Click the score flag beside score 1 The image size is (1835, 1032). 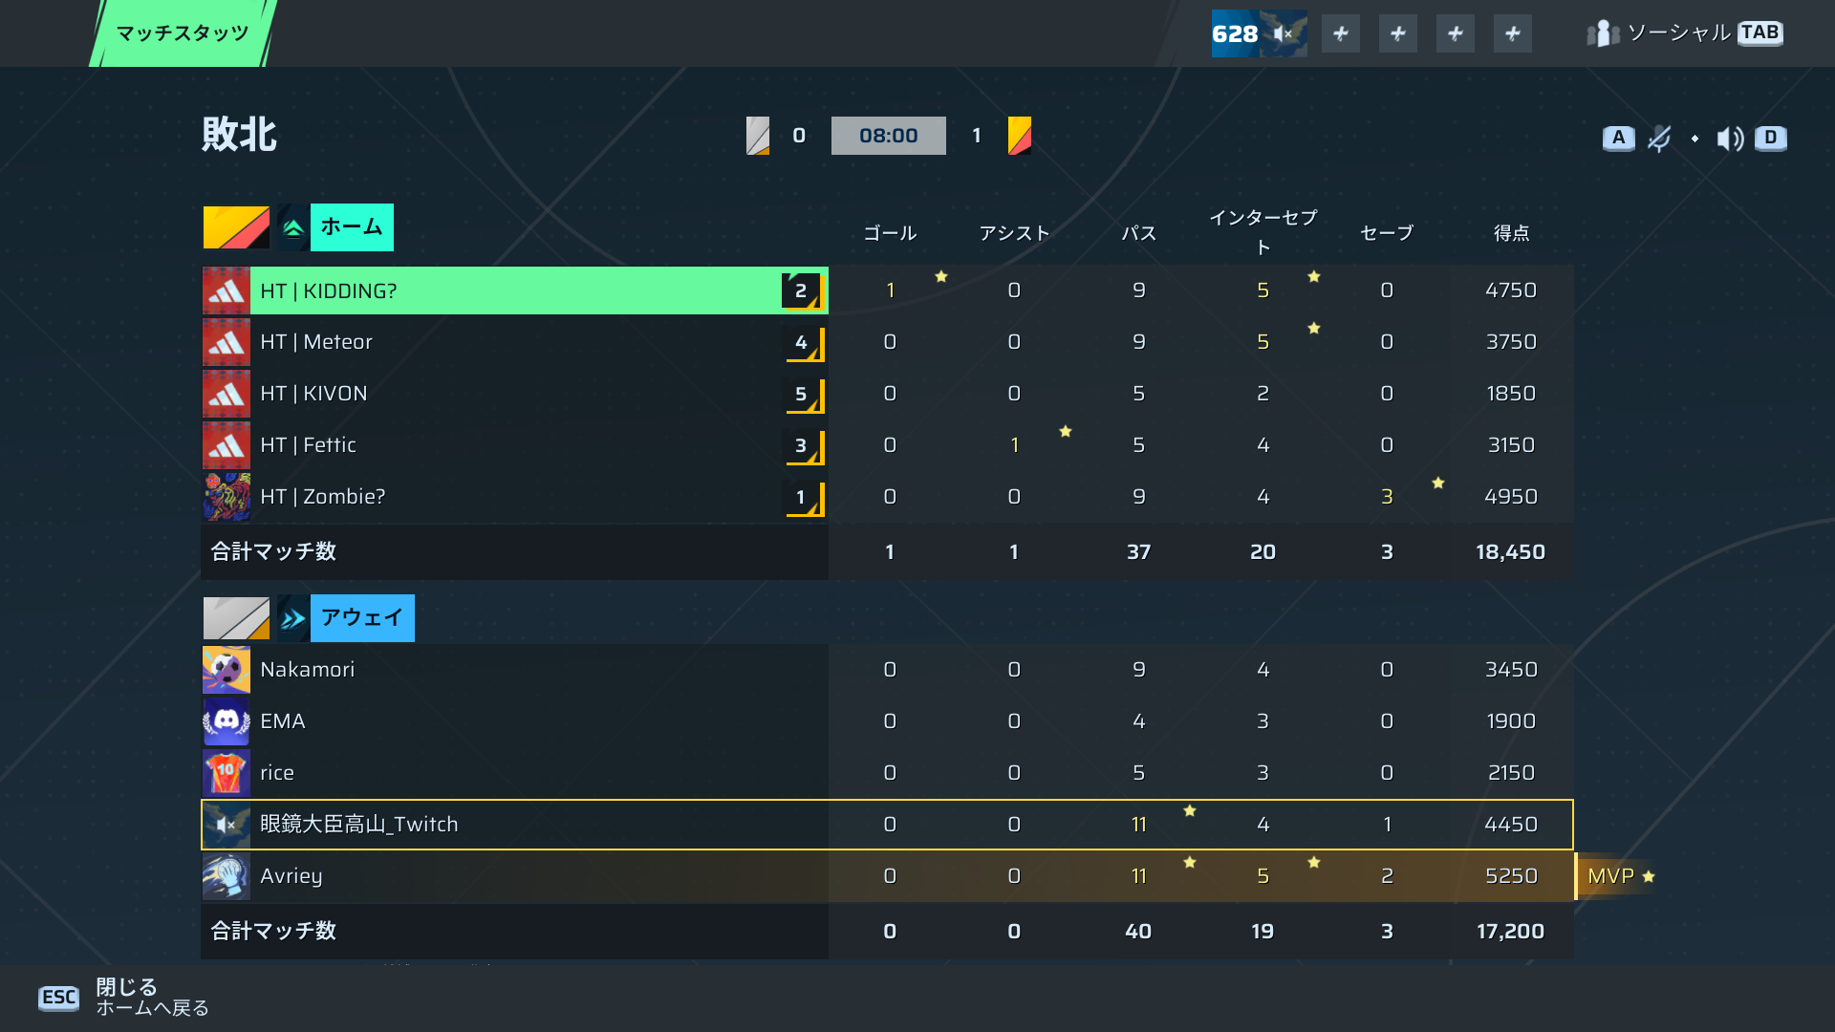pyautogui.click(x=1020, y=136)
